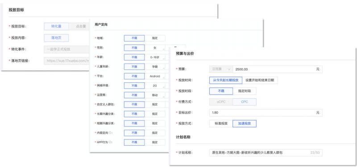Set 内容定向 to 不限

click(x=134, y=133)
